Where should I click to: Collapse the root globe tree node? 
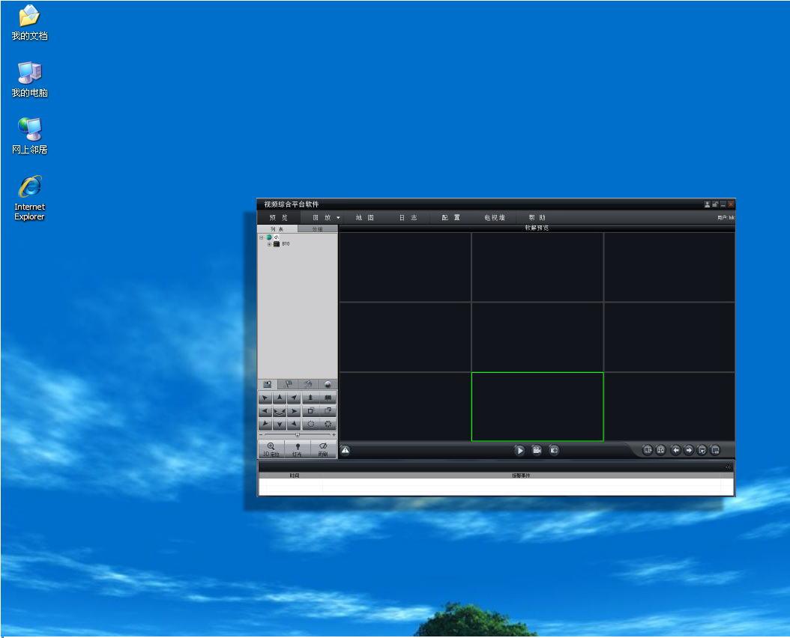coord(262,237)
